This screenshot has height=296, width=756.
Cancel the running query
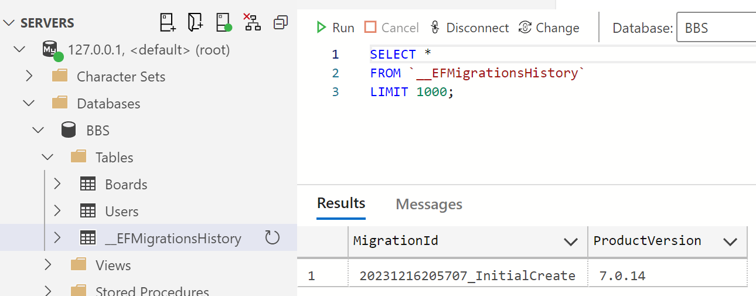click(391, 28)
